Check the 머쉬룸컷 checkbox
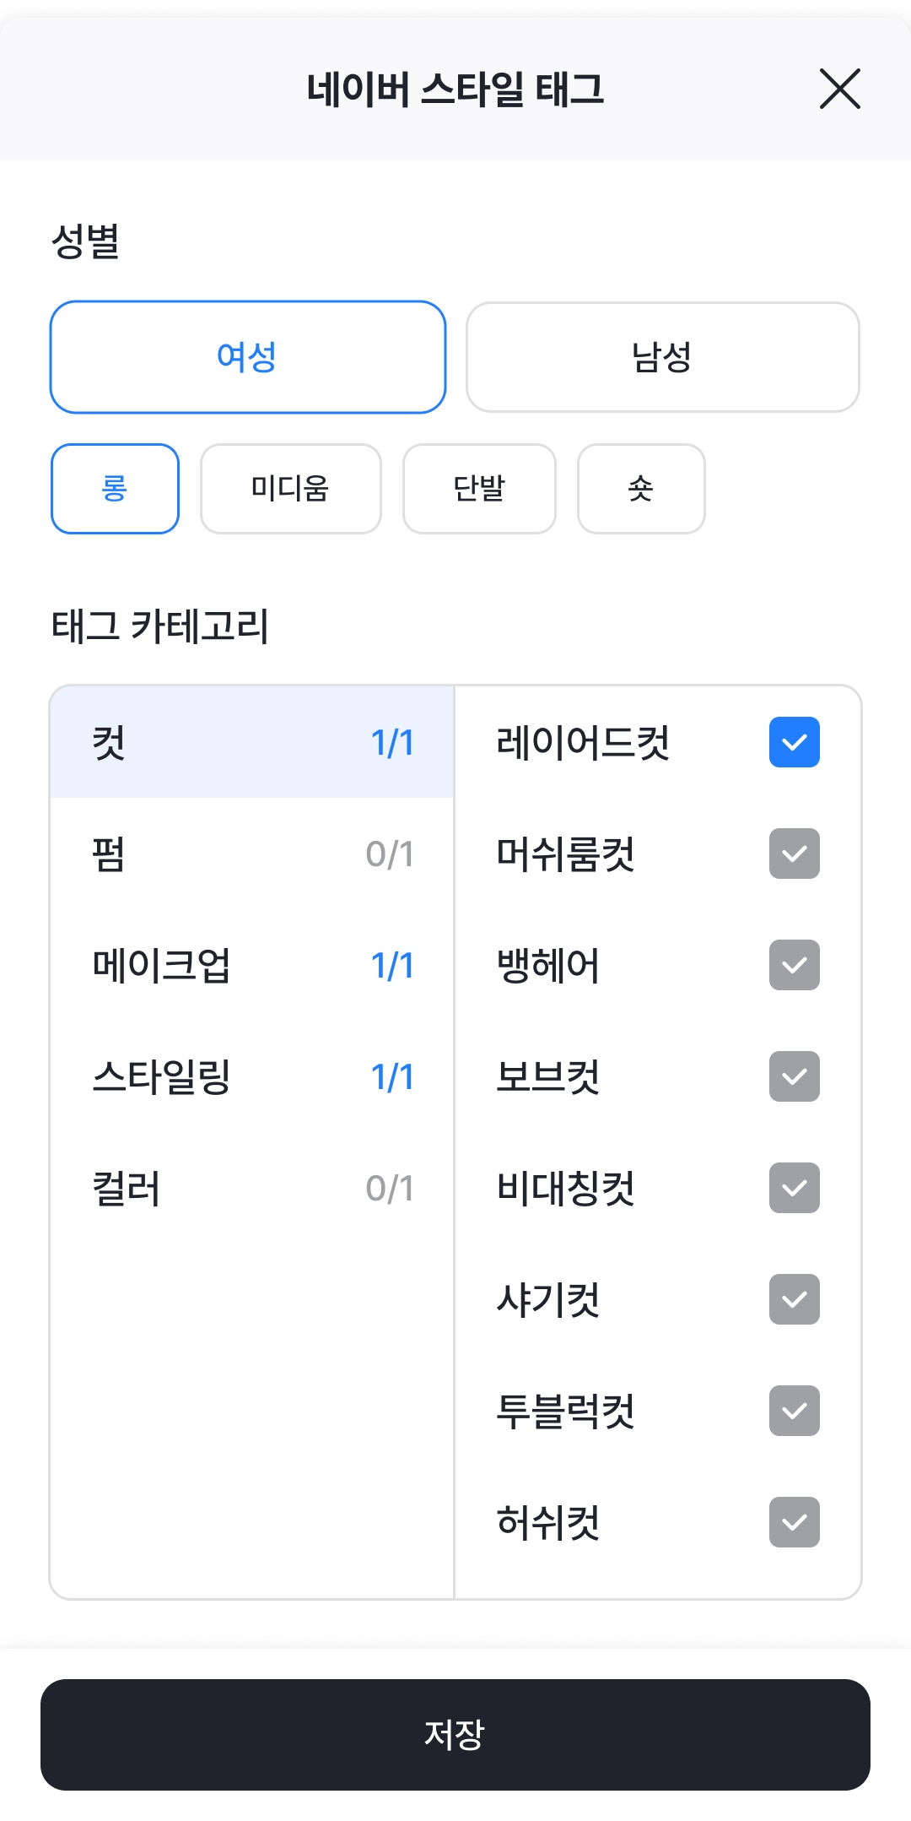The image size is (911, 1821). (x=794, y=854)
